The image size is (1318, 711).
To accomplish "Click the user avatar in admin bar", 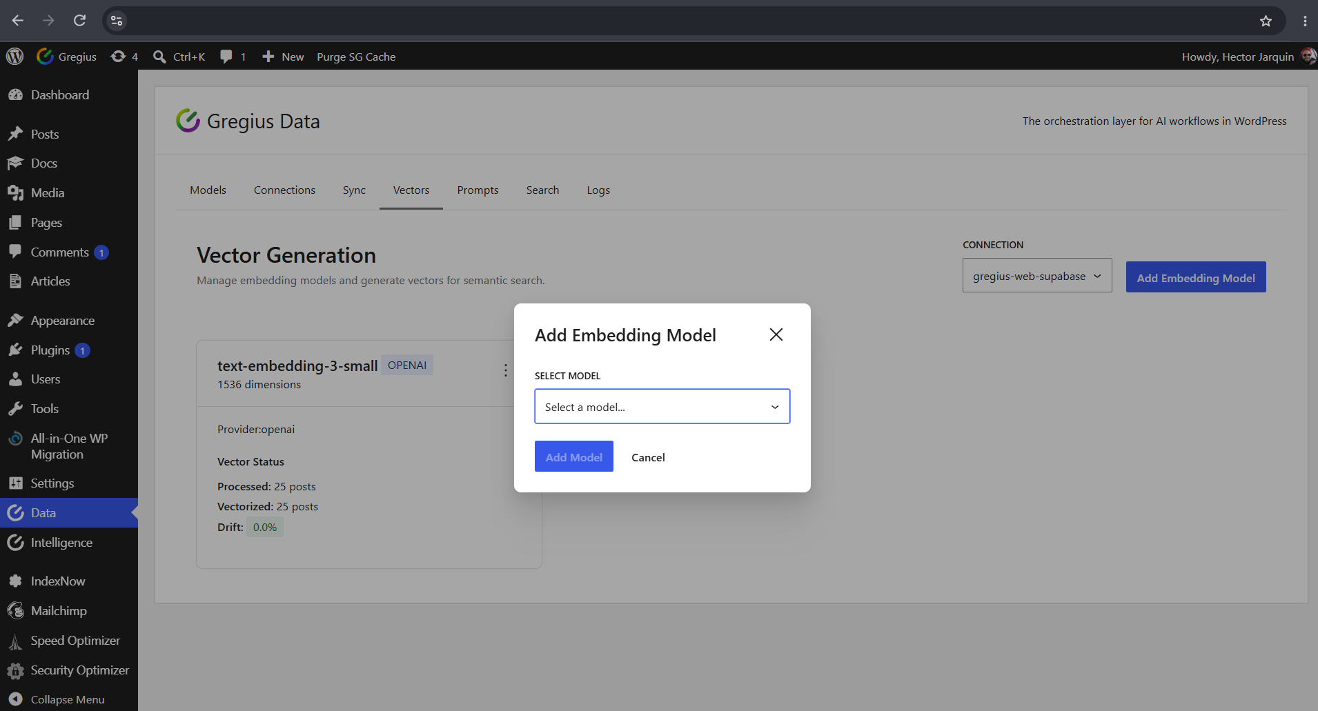I will pos(1308,57).
